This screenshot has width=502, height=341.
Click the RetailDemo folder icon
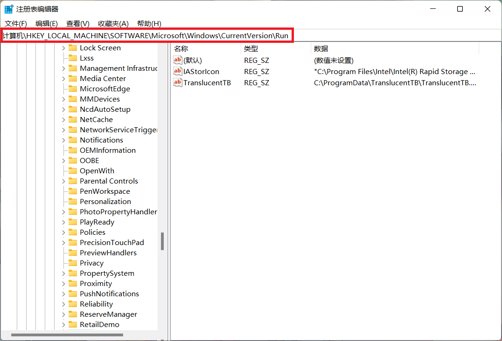(x=72, y=324)
